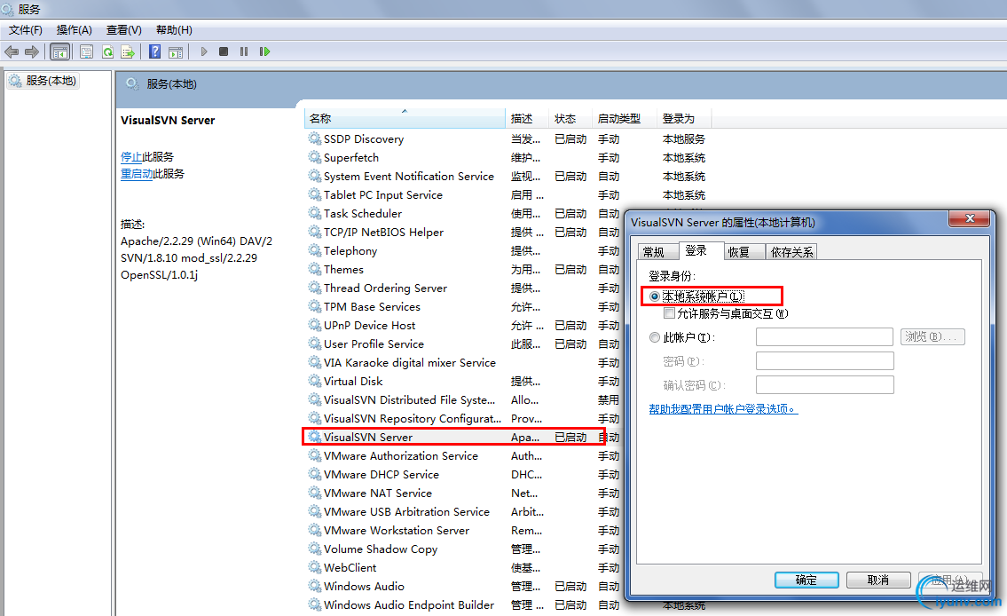Go forward using the toolbar Forward arrow
The image size is (1007, 616).
31,51
